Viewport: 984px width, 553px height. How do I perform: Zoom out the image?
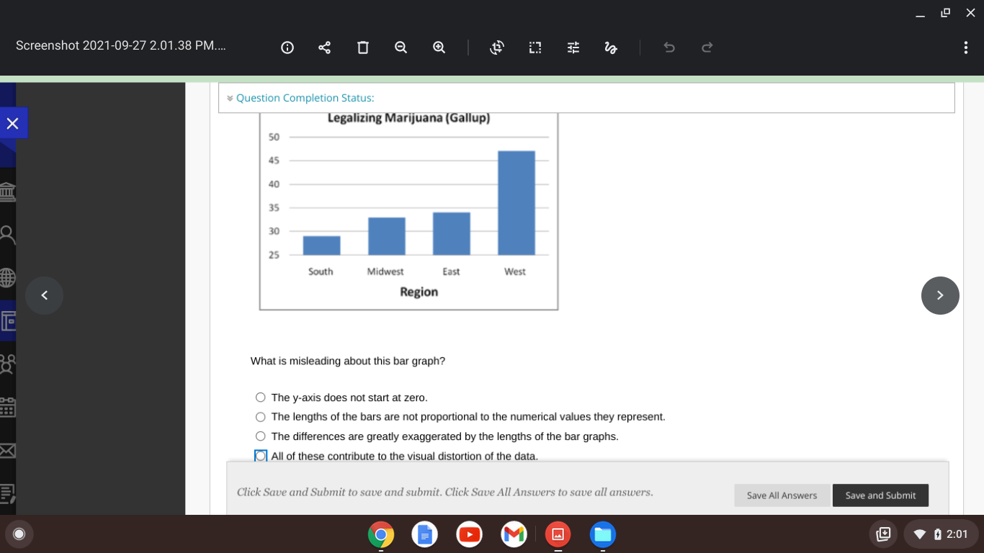coord(401,48)
